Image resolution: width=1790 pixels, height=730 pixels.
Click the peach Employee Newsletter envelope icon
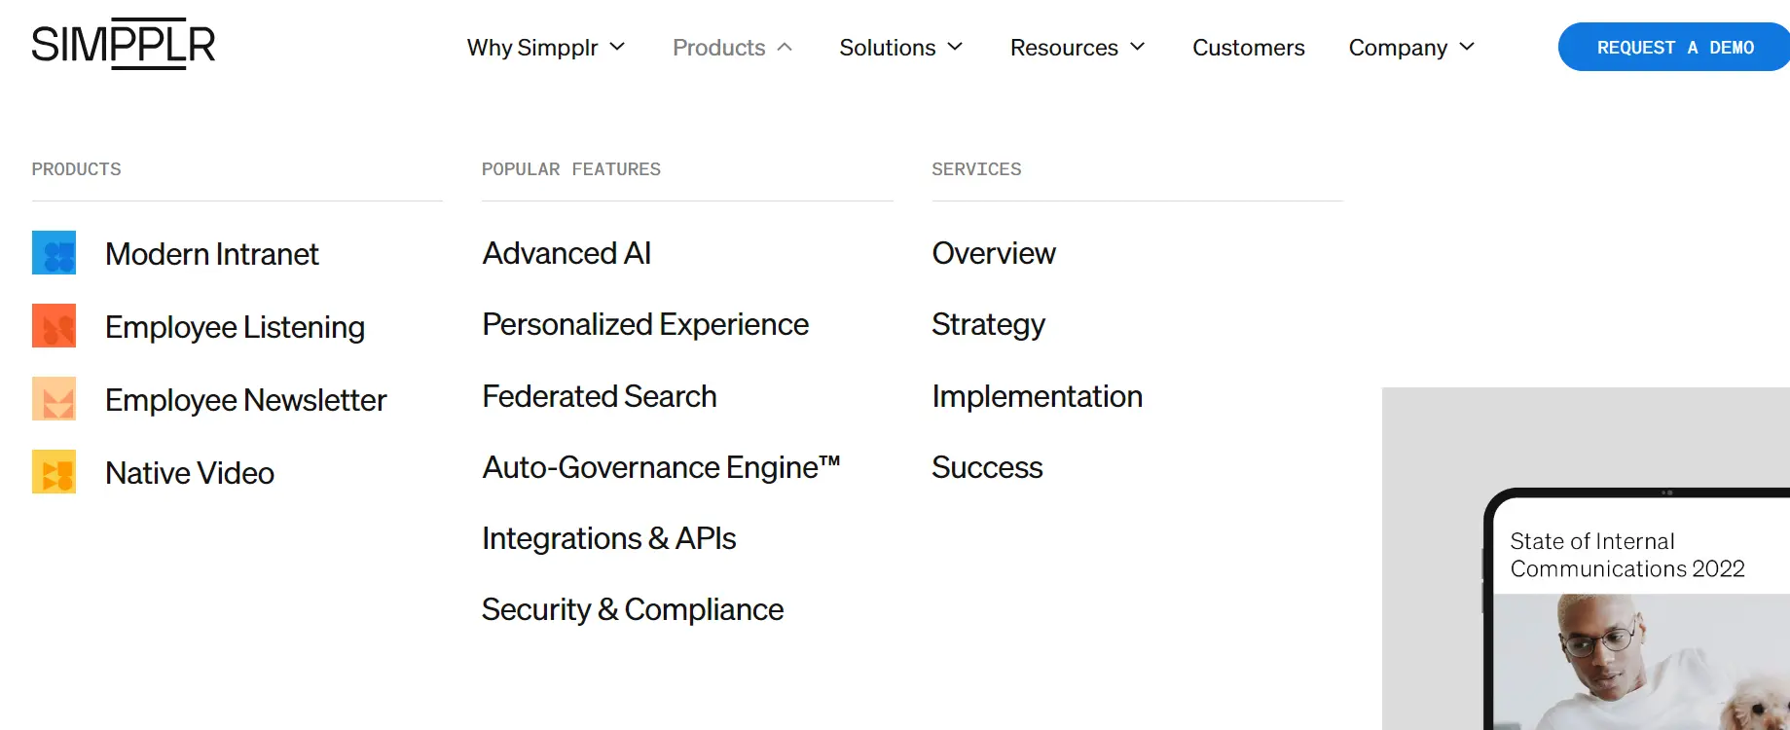click(54, 398)
